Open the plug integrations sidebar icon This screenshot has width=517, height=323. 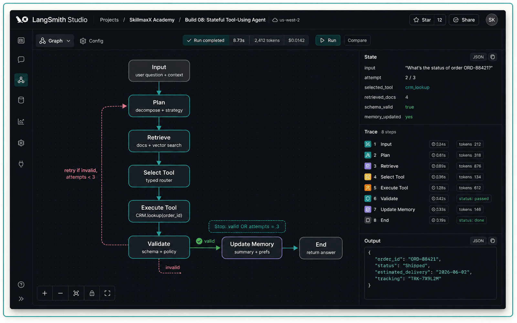[21, 164]
